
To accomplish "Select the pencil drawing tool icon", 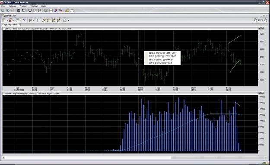I will point(31,20).
